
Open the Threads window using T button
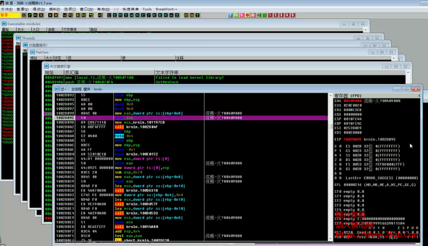point(126,15)
